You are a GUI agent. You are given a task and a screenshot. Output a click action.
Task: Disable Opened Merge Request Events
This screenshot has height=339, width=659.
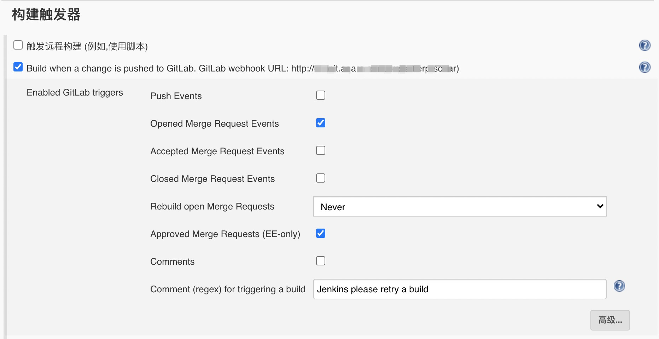tap(321, 123)
